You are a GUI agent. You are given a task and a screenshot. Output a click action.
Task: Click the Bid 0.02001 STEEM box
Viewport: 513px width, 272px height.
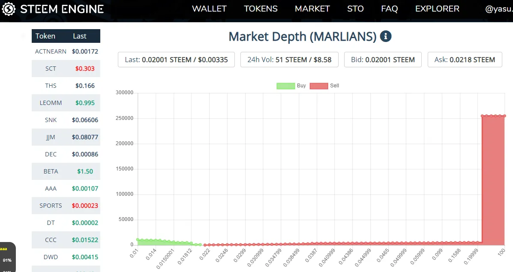click(383, 60)
